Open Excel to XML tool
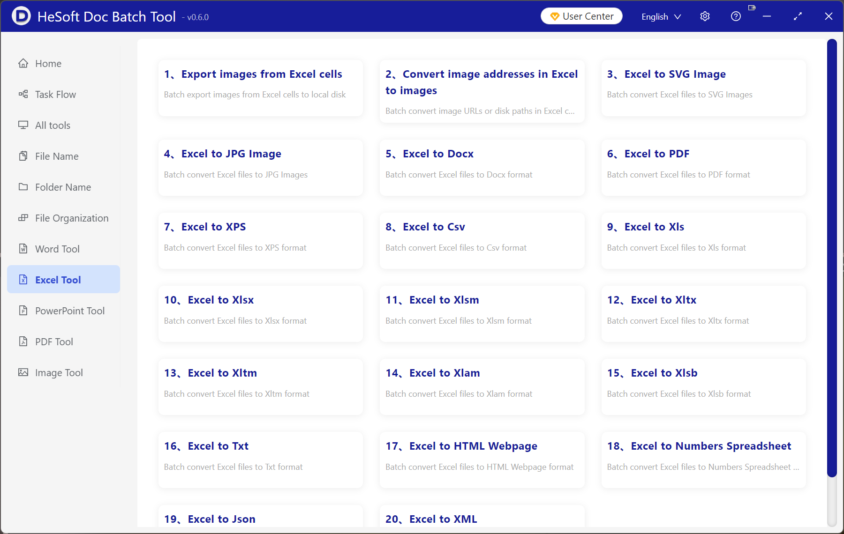The image size is (844, 534). [482, 516]
